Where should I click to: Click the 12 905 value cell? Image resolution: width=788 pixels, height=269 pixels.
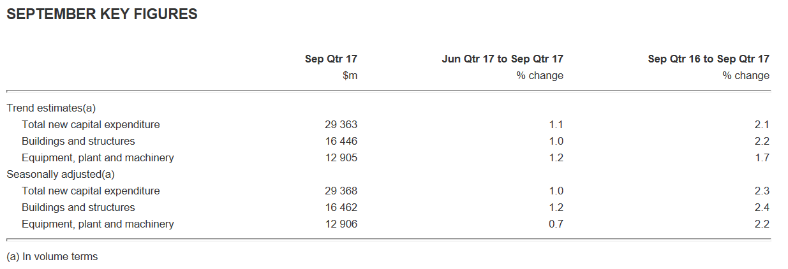pyautogui.click(x=341, y=158)
